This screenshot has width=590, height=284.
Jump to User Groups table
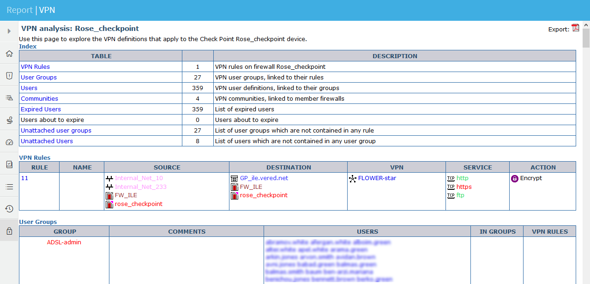click(x=39, y=78)
